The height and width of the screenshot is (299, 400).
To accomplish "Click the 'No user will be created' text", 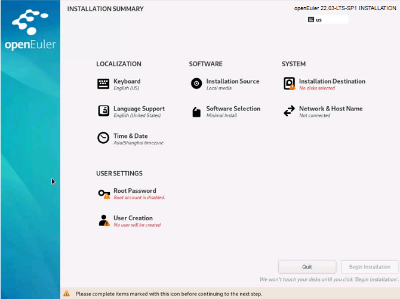I will coord(137,225).
